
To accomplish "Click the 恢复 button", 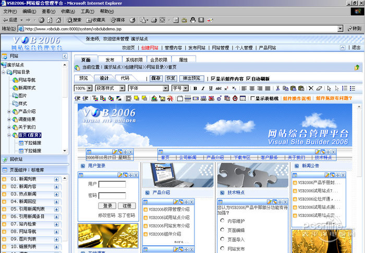I will pos(171,78).
